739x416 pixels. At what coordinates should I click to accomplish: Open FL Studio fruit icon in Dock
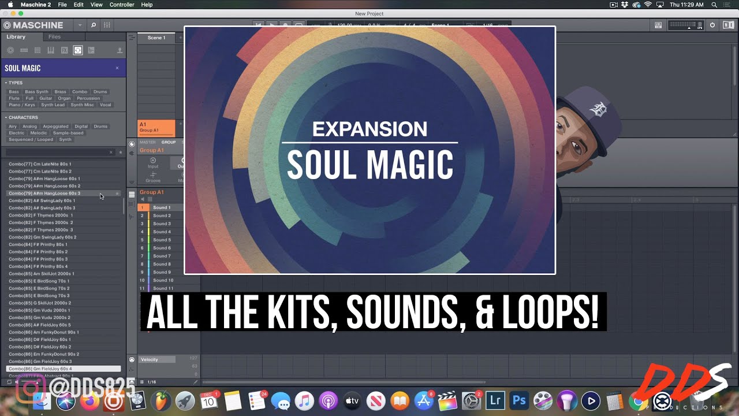162,400
